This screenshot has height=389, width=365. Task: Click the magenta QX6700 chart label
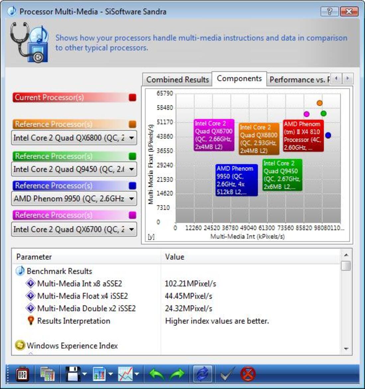214,135
